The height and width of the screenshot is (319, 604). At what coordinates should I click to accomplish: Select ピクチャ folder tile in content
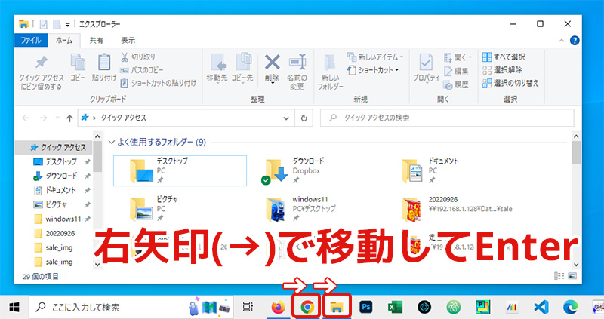(x=154, y=209)
